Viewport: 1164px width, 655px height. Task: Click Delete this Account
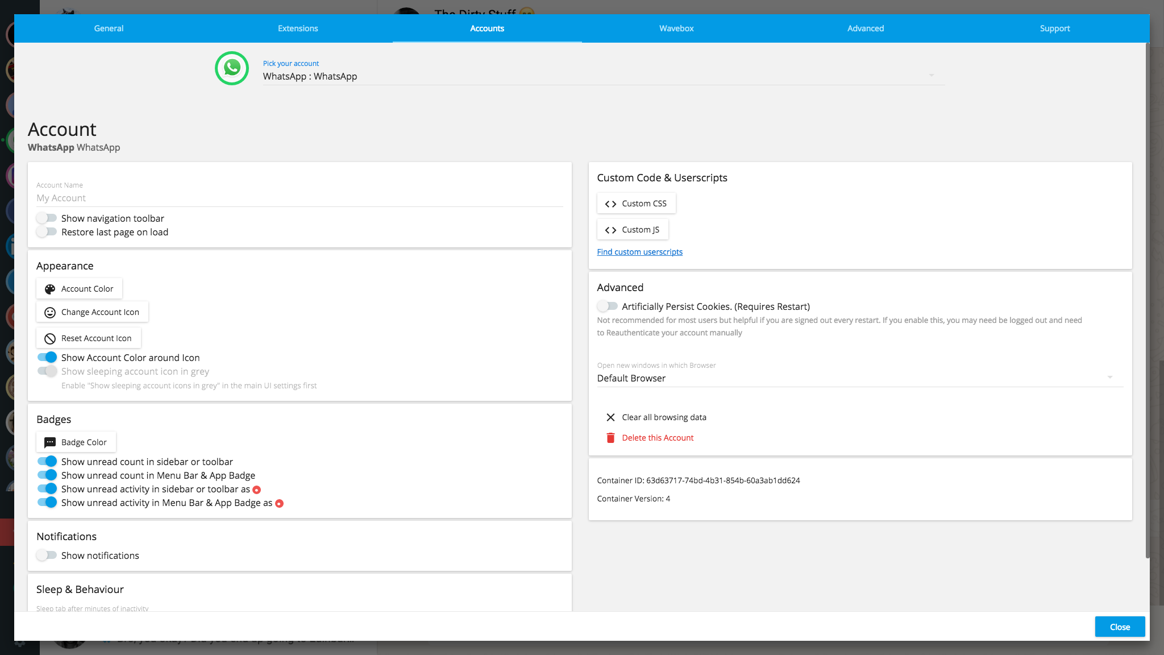coord(651,438)
